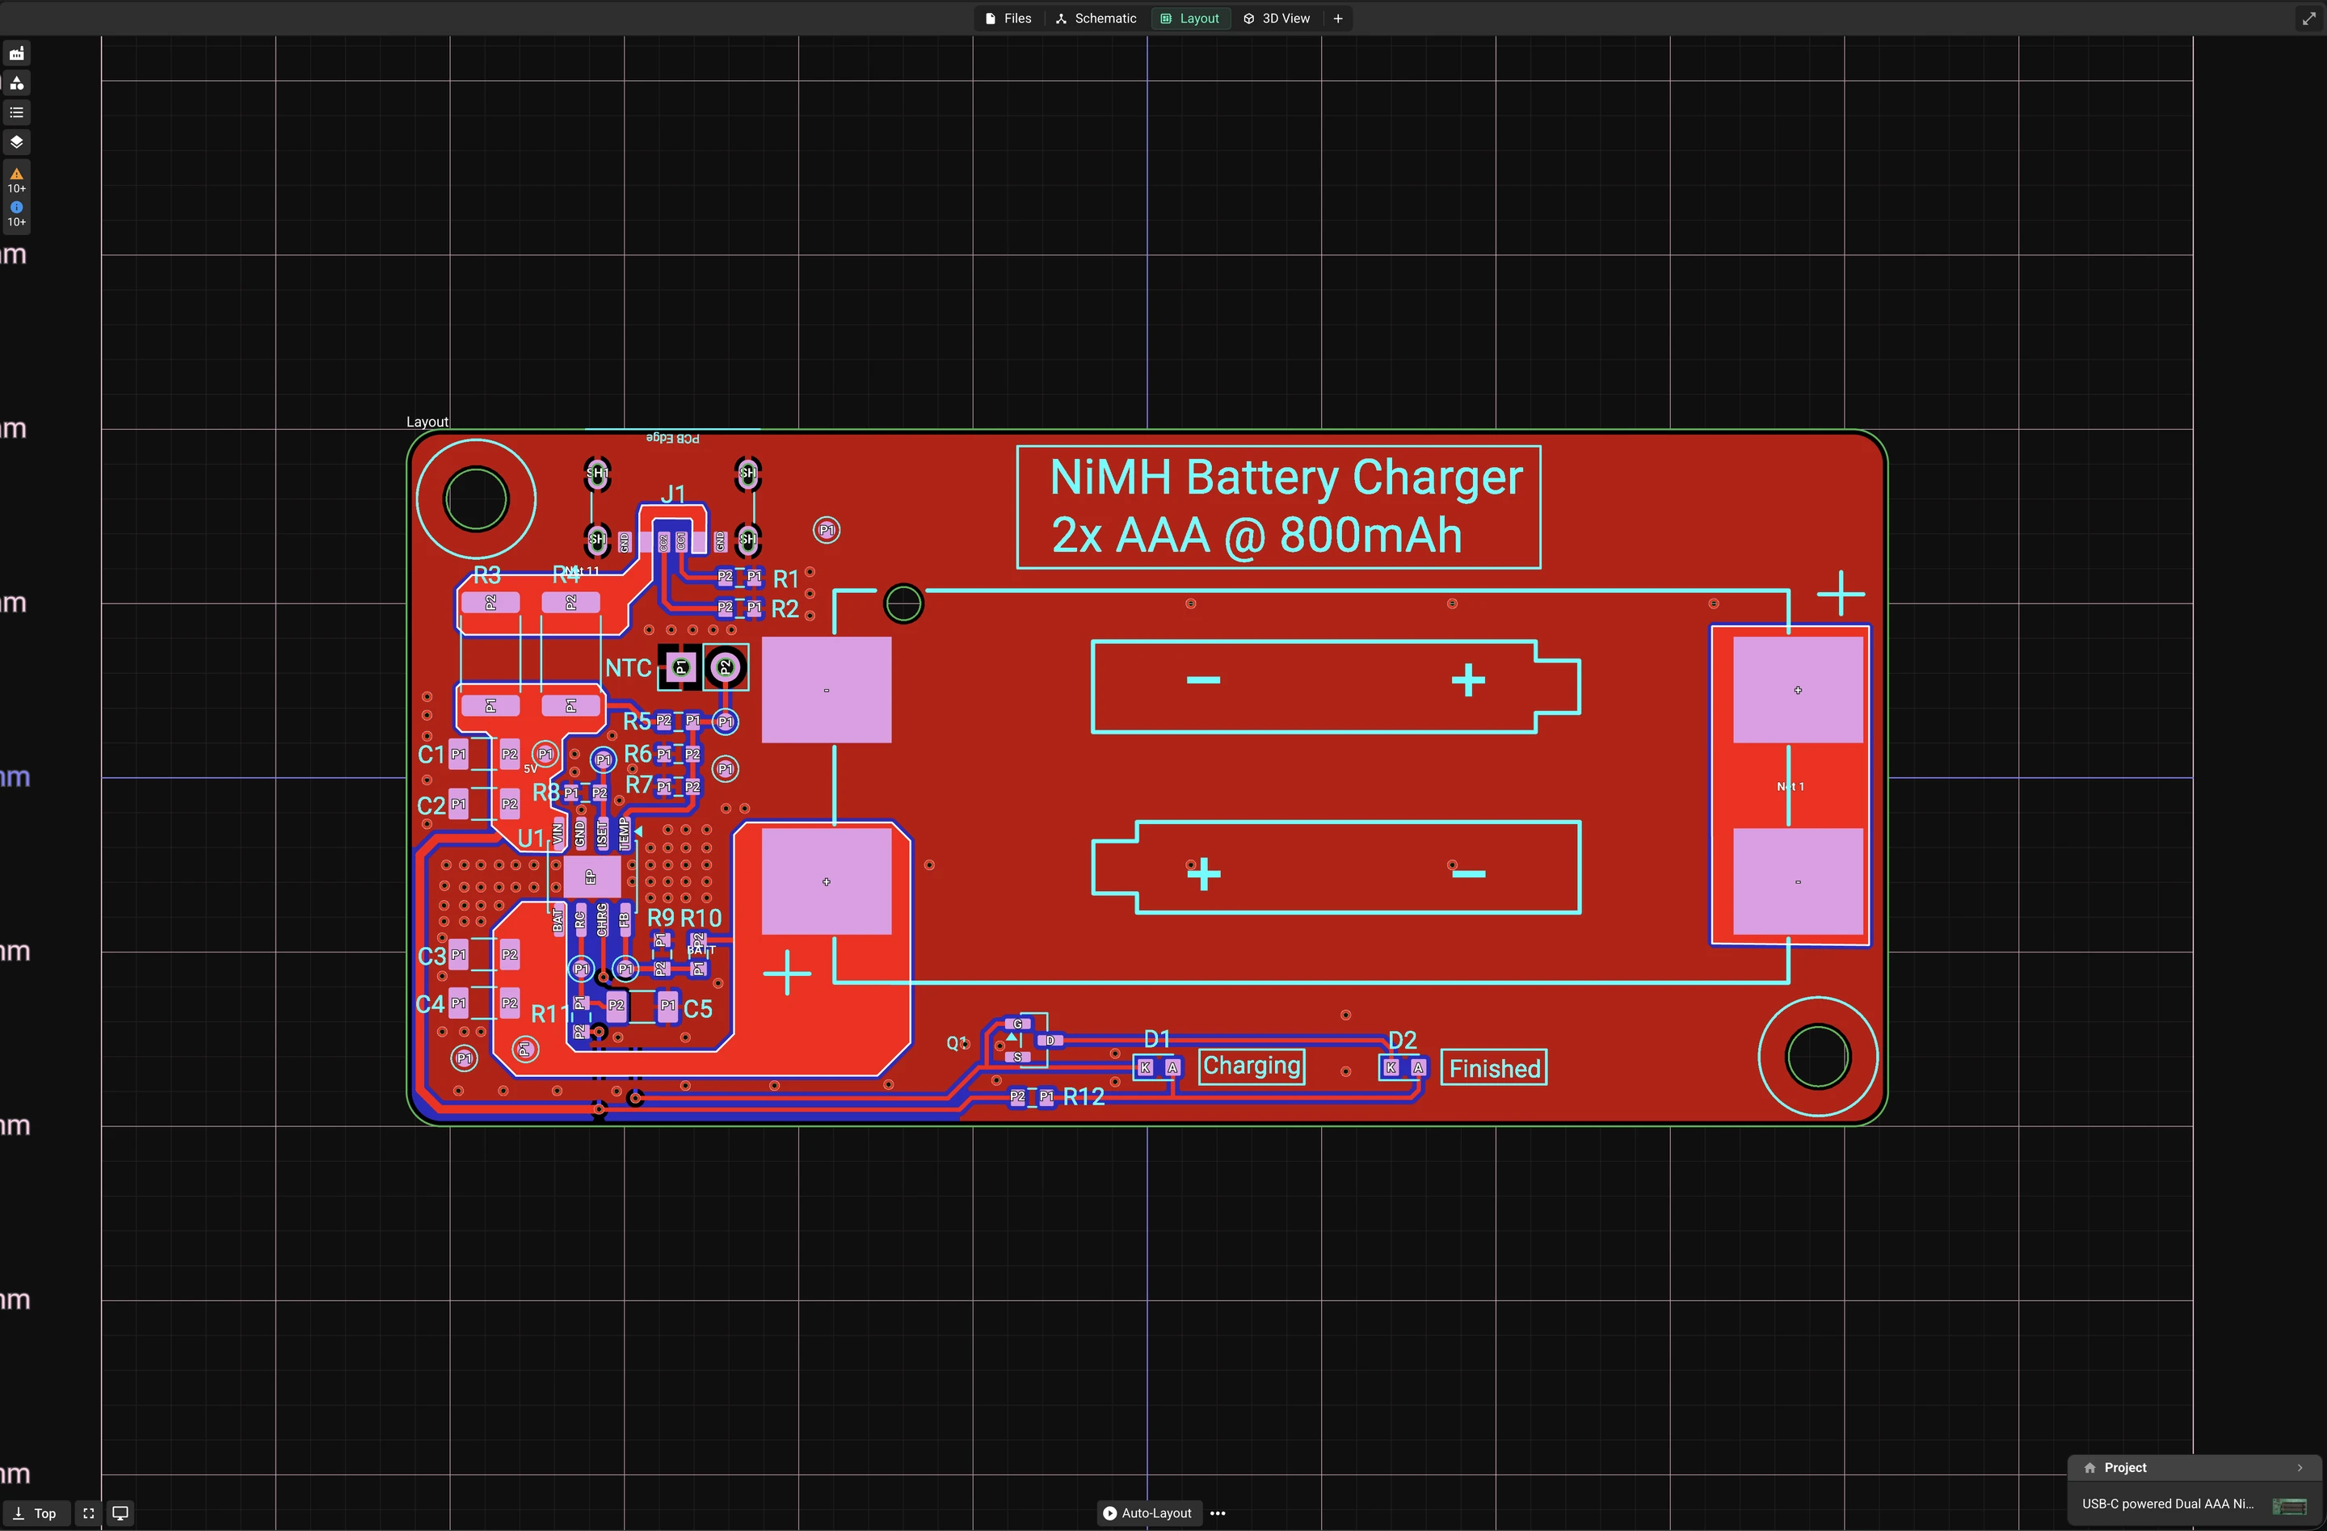Open the shapes library sidebar icon

click(17, 83)
